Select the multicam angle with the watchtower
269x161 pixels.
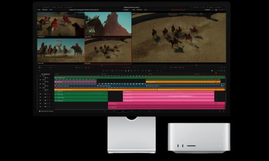[x=61, y=51]
